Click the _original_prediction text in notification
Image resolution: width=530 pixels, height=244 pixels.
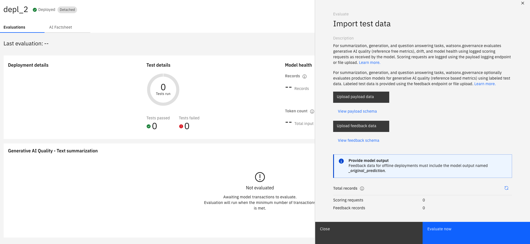click(367, 171)
